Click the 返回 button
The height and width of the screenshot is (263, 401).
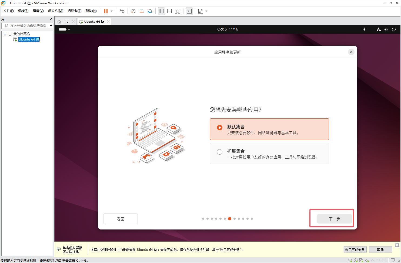[121, 219]
